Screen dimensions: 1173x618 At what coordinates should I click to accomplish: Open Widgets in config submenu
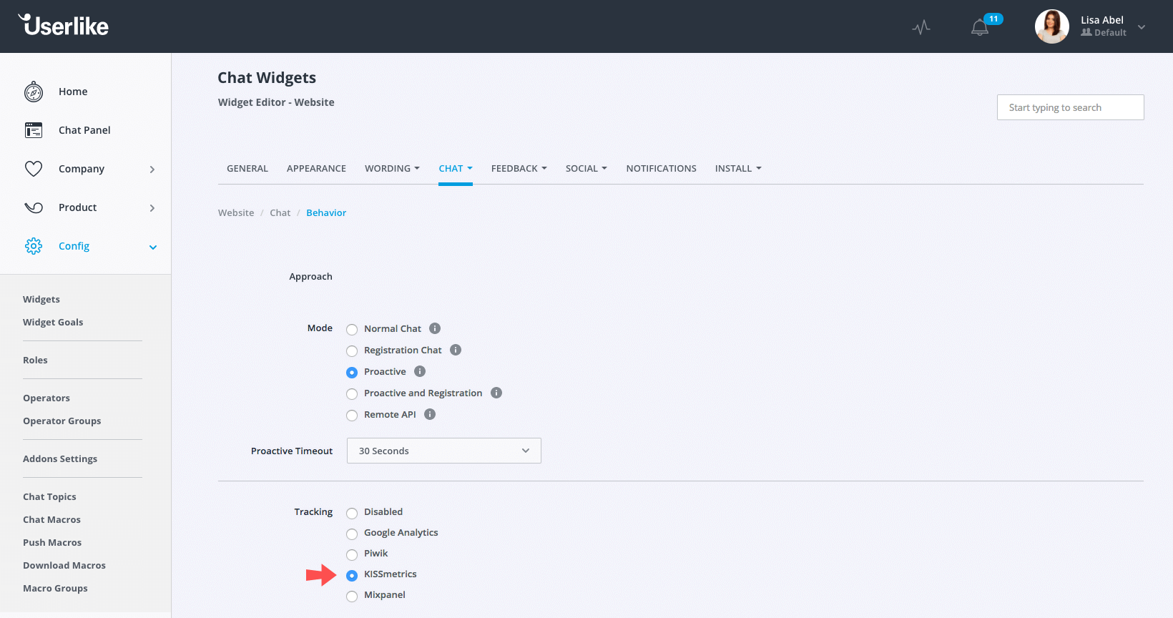coord(41,300)
